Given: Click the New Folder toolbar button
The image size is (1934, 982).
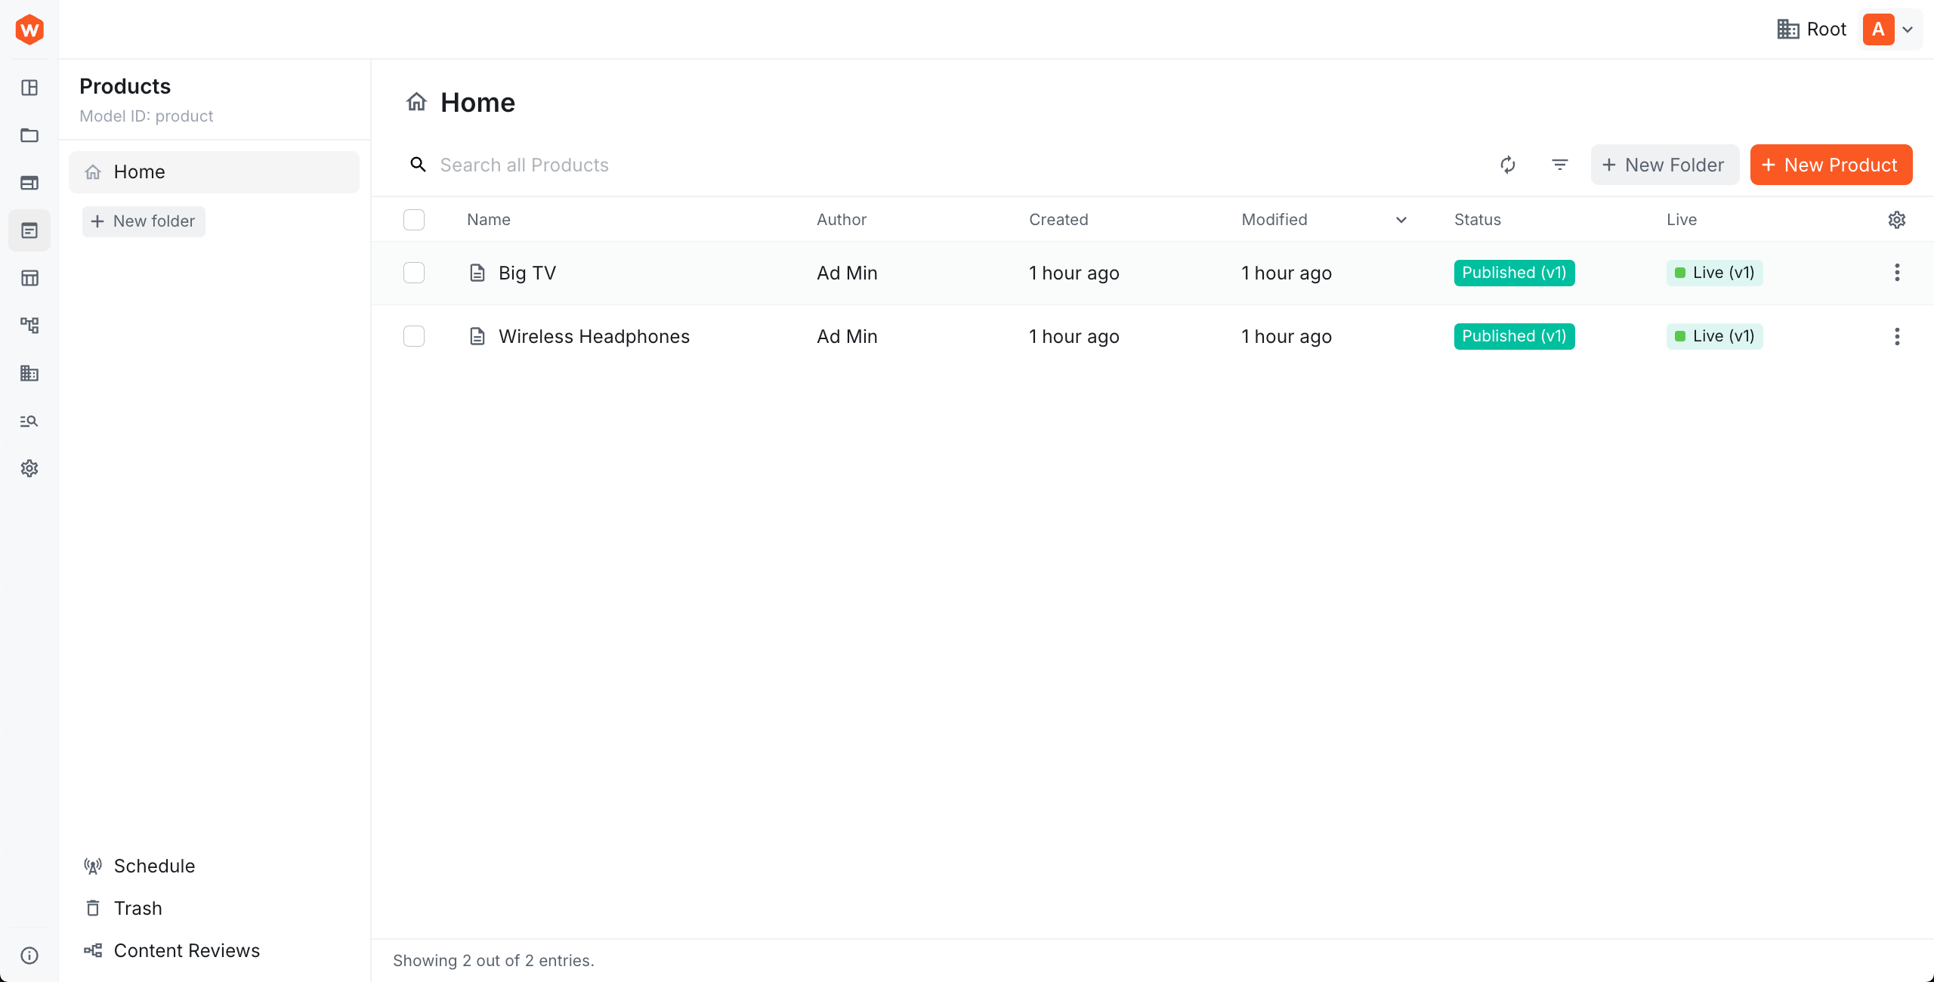Looking at the screenshot, I should point(1664,165).
